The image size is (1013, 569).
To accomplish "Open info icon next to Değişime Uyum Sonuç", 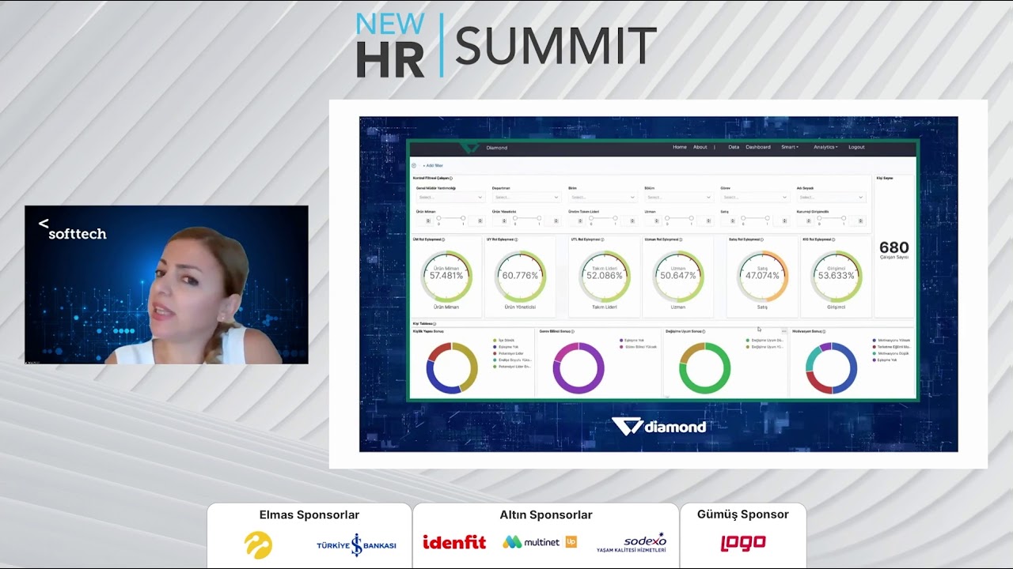I will pyautogui.click(x=704, y=332).
